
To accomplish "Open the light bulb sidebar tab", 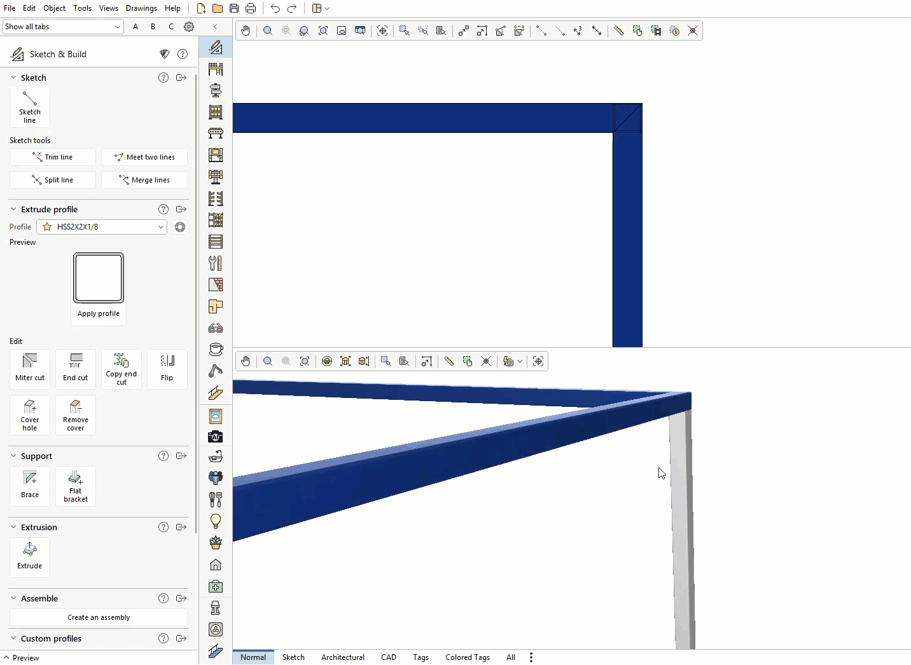I will click(216, 521).
